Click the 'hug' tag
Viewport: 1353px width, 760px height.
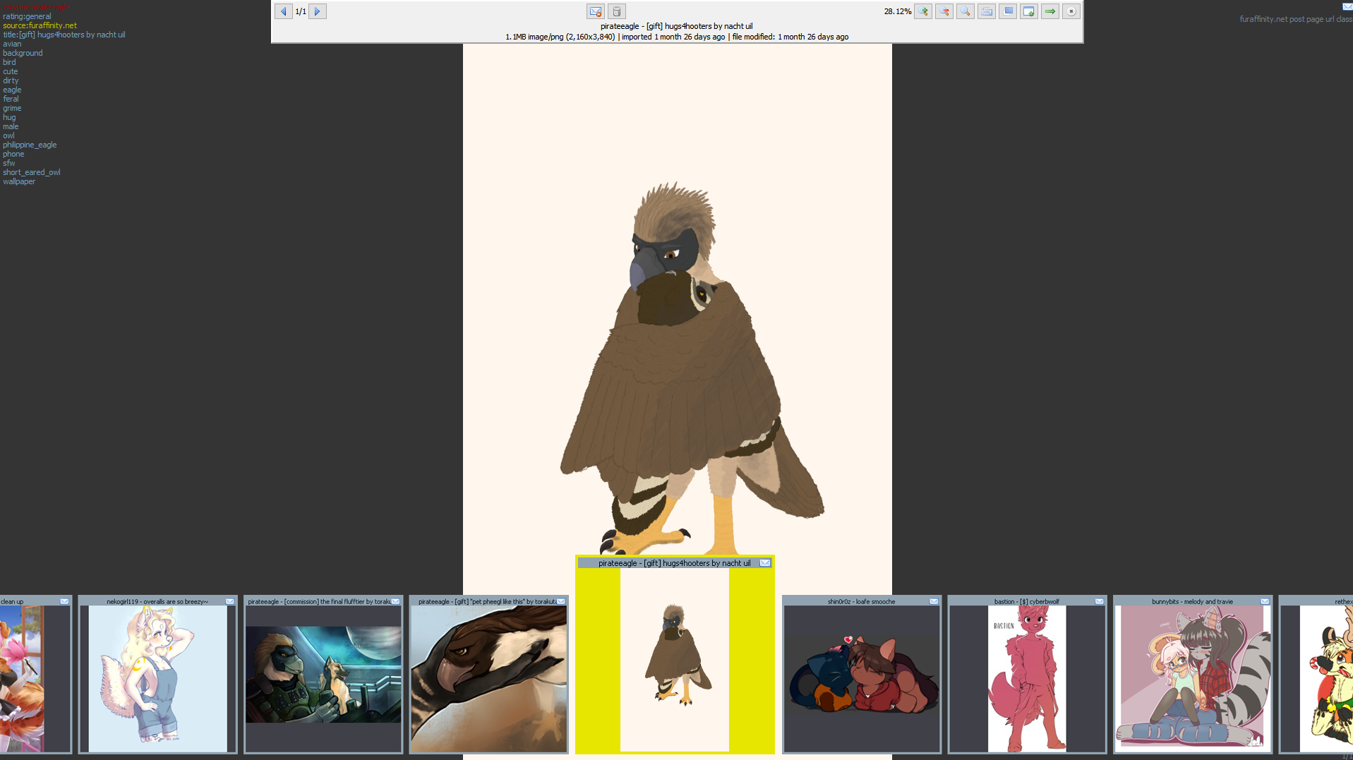[x=9, y=117]
